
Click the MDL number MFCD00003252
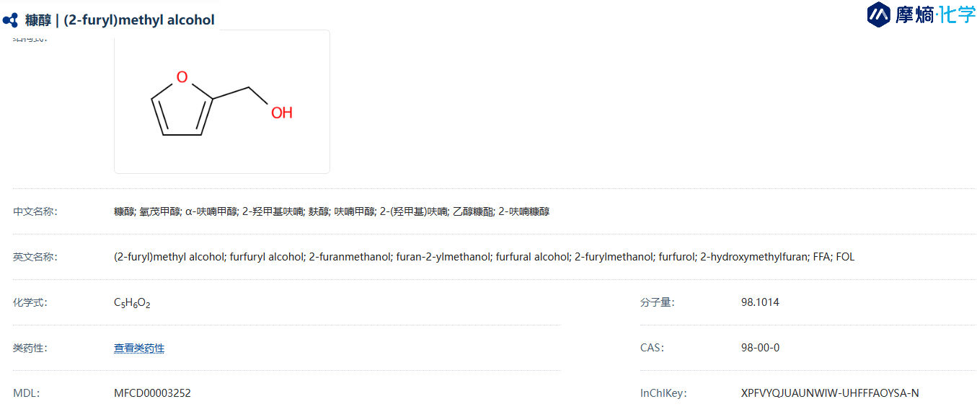pos(152,393)
